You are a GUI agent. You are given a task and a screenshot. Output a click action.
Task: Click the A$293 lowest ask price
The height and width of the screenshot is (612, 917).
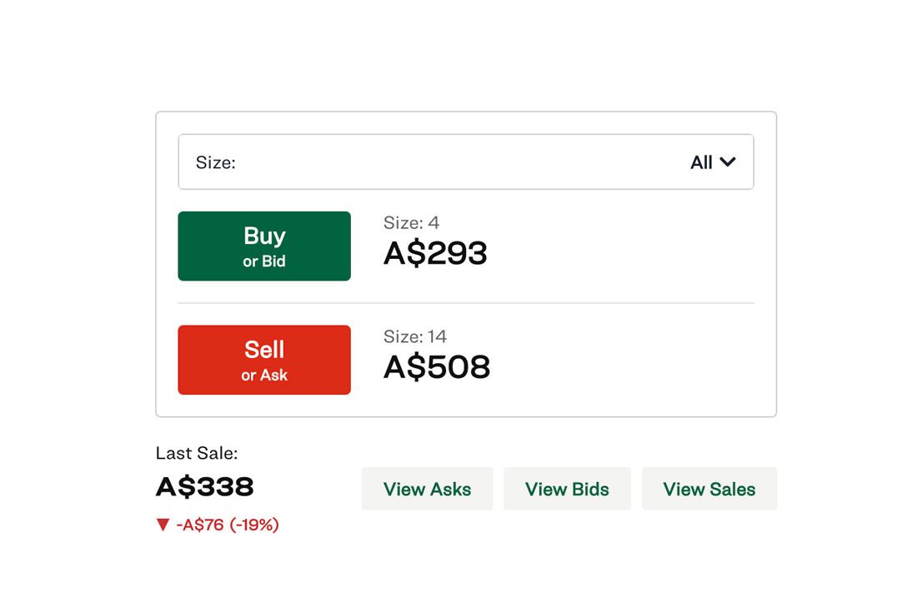click(x=435, y=253)
